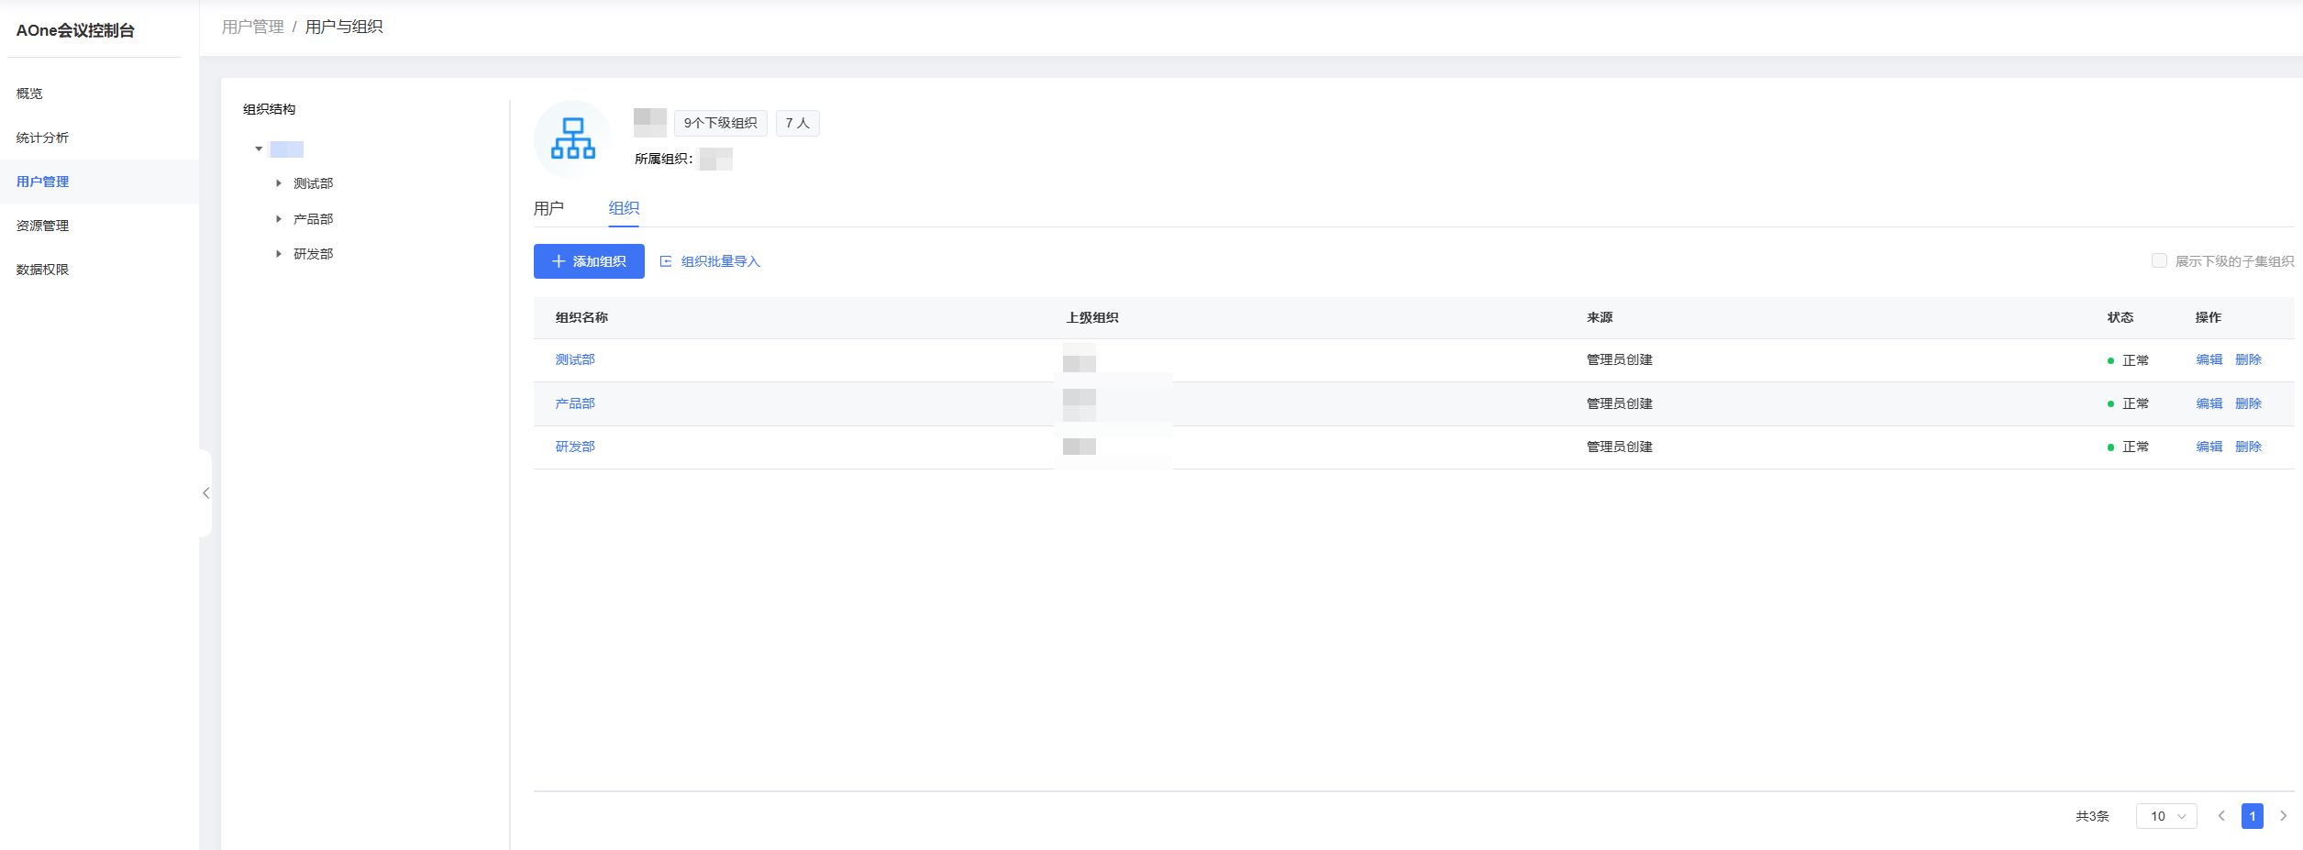
Task: Open the 产品部 organization link in the table
Action: (x=575, y=403)
